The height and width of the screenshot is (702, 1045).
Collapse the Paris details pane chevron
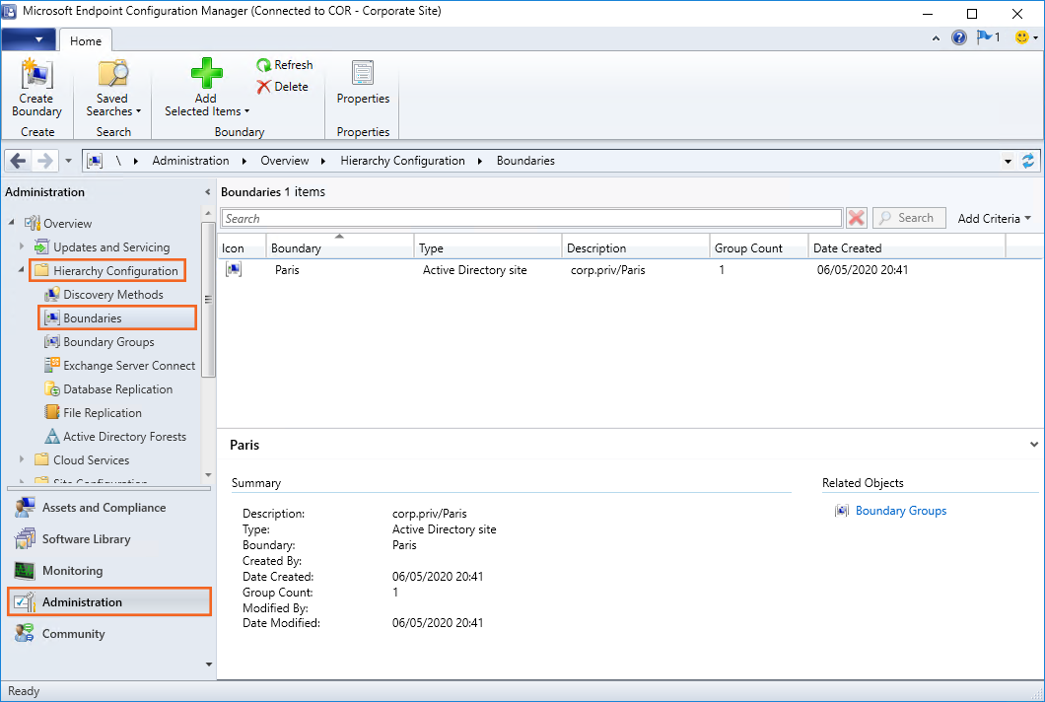point(1032,445)
